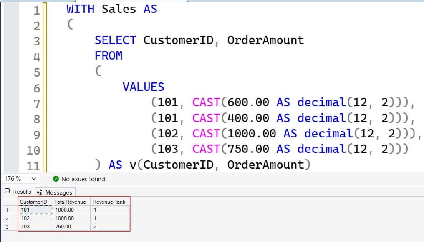Viewport: 424px width, 242px height.
Task: Click the 400.00 value on line 8
Action: [x=248, y=118]
